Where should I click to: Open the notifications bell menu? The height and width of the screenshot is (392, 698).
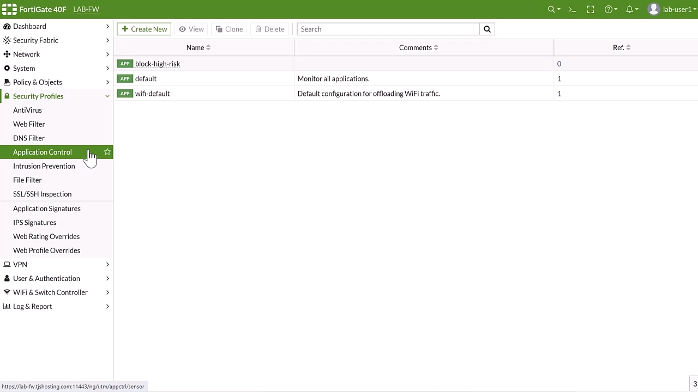(x=631, y=9)
